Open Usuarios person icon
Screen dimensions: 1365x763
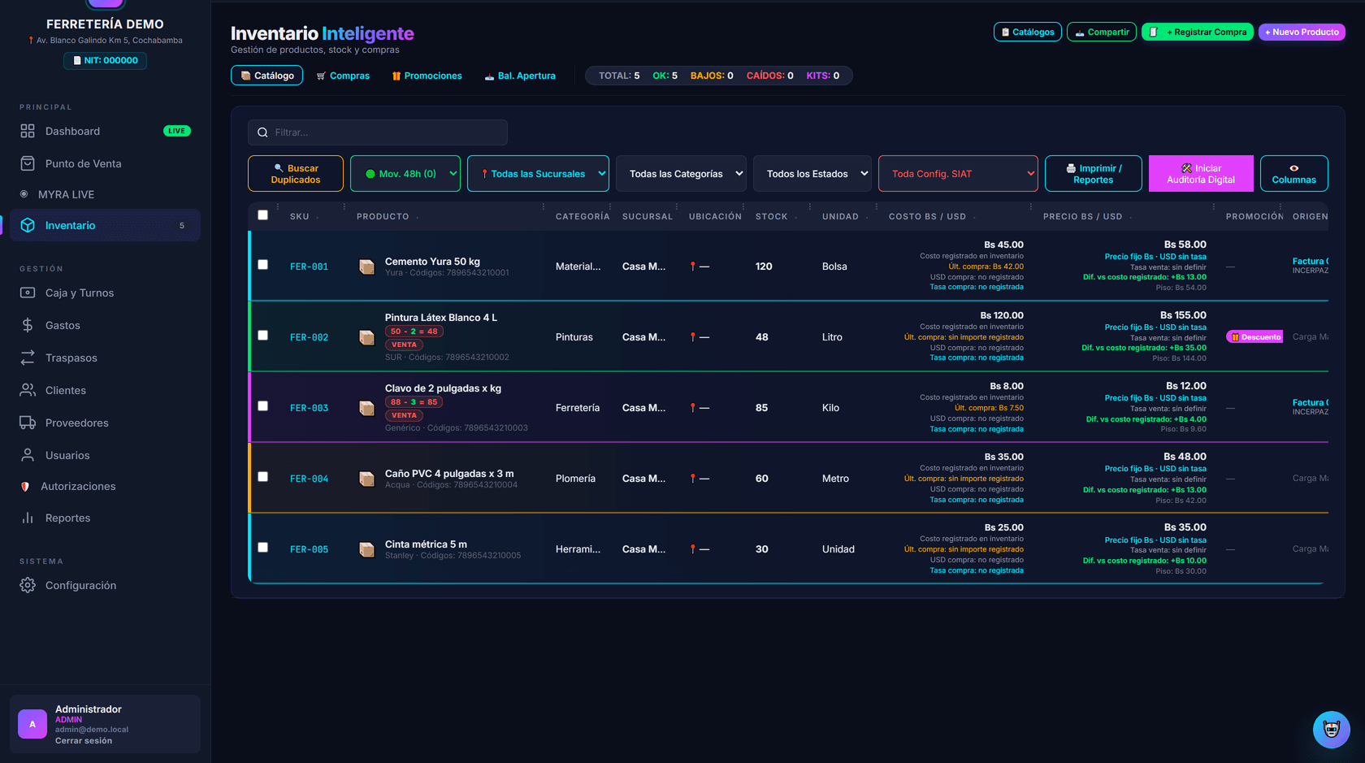tap(28, 455)
